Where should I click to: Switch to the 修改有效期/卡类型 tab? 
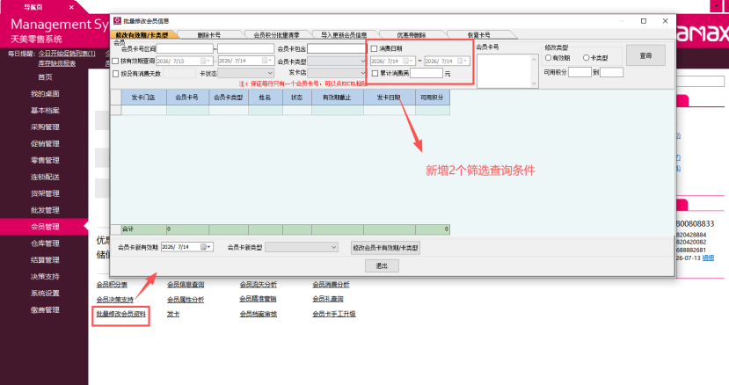142,35
